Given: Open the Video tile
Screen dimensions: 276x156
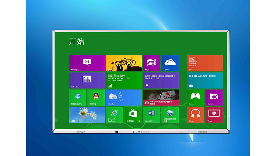Looking at the screenshot, I should point(214,115).
